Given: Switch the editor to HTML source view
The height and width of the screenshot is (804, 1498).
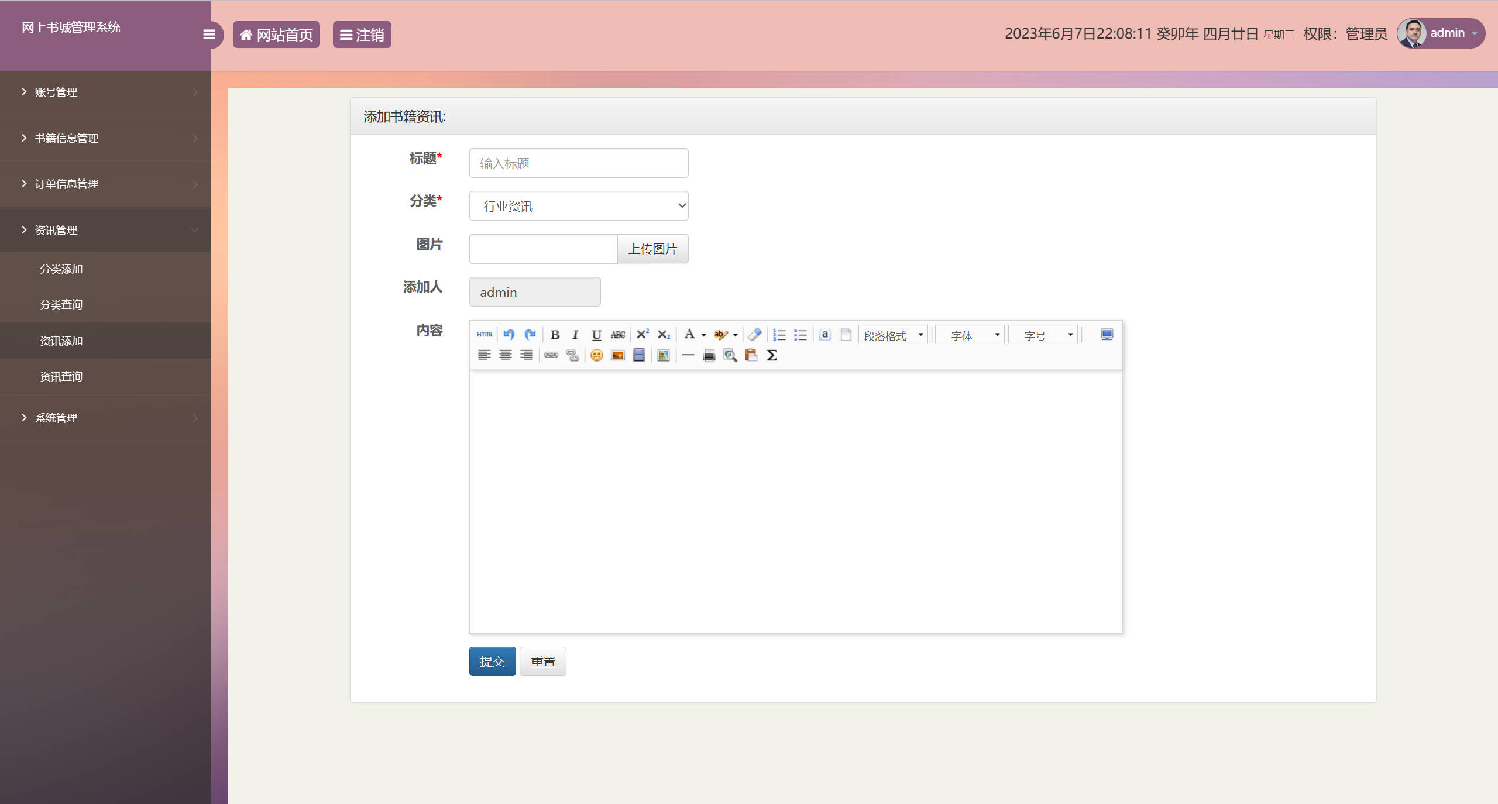Looking at the screenshot, I should [x=484, y=335].
